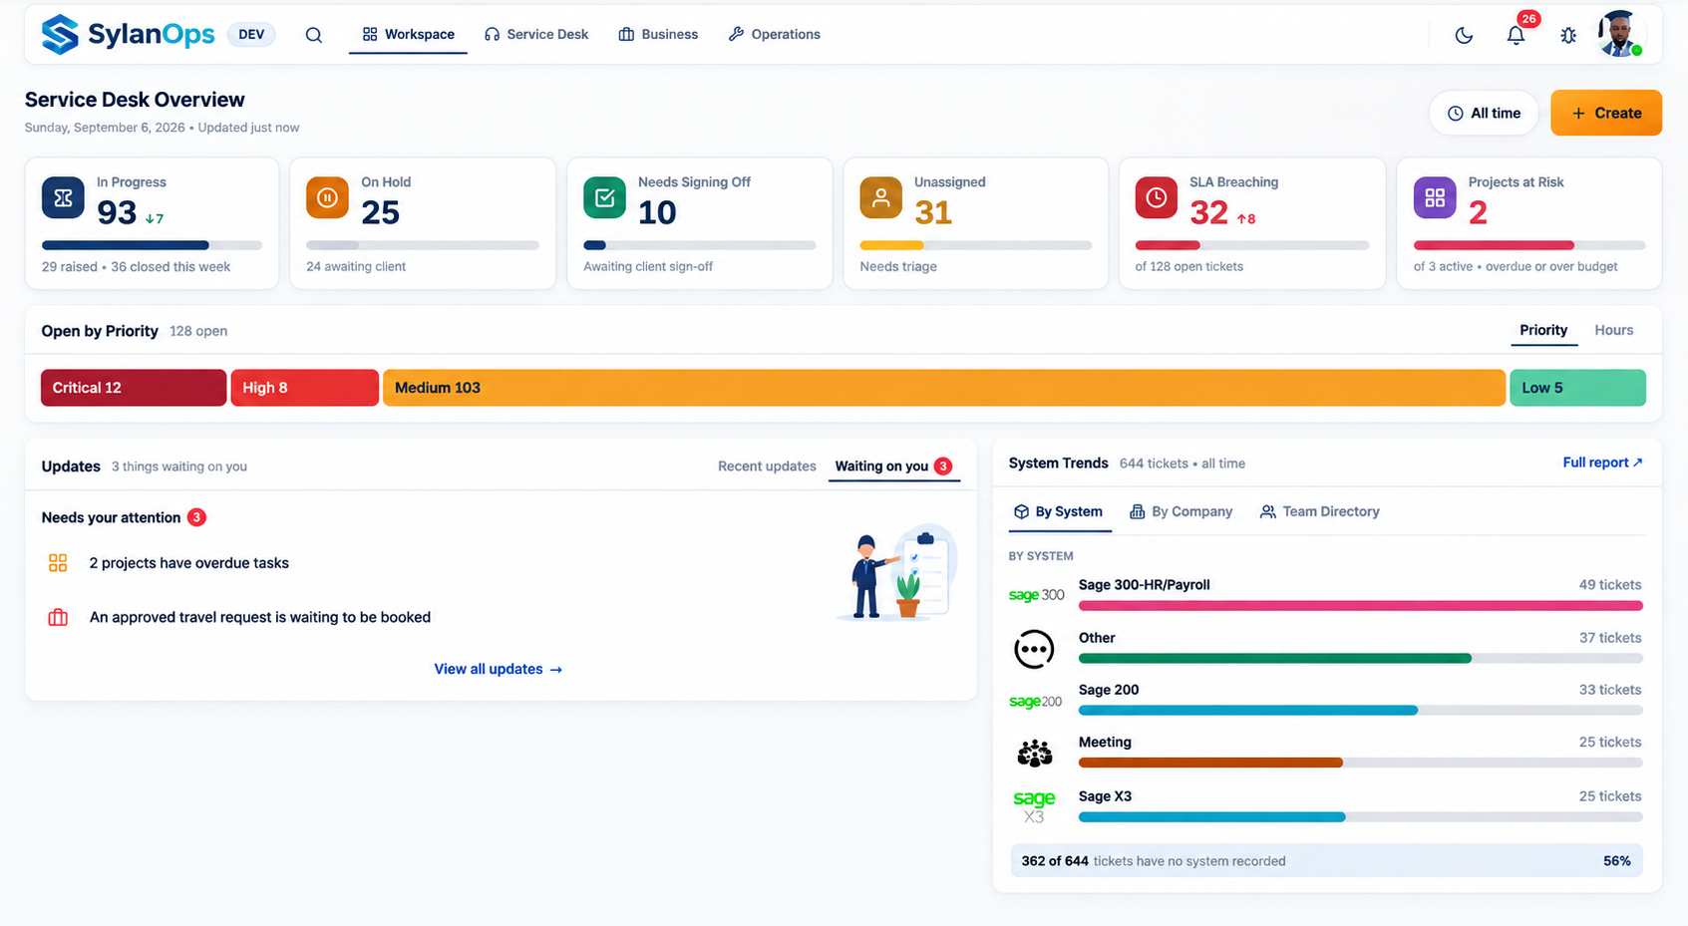
Task: Click the Needs Signing Off check icon
Action: (604, 197)
